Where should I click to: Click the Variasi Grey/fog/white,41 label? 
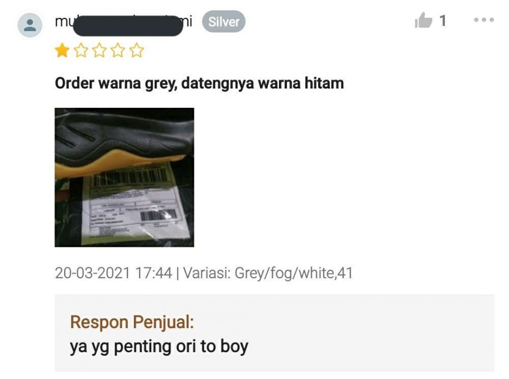(268, 273)
